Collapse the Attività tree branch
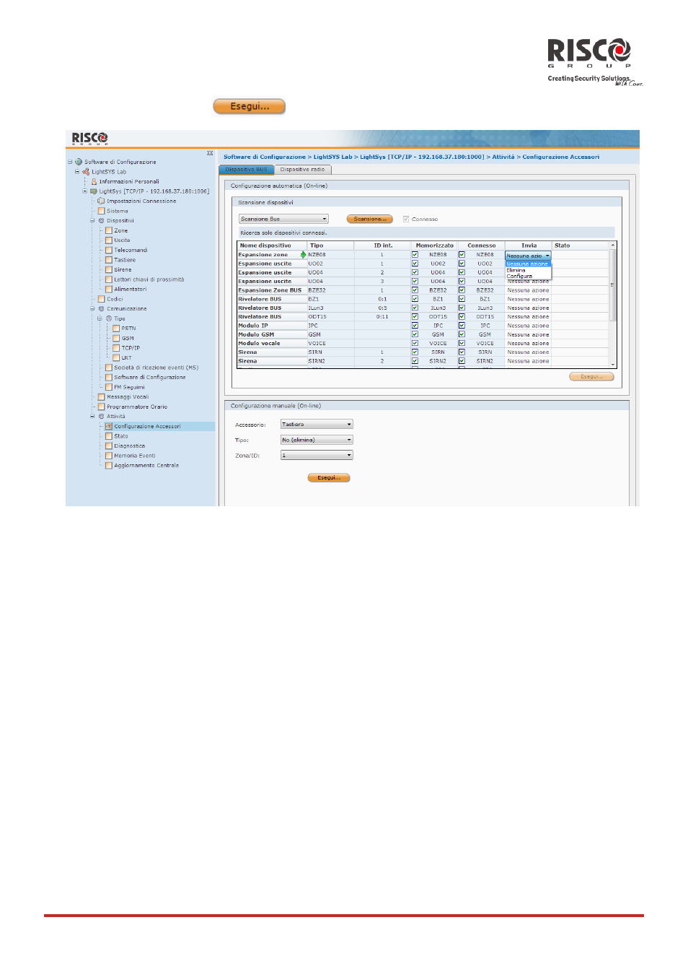This screenshot has height=977, width=688. [92, 416]
